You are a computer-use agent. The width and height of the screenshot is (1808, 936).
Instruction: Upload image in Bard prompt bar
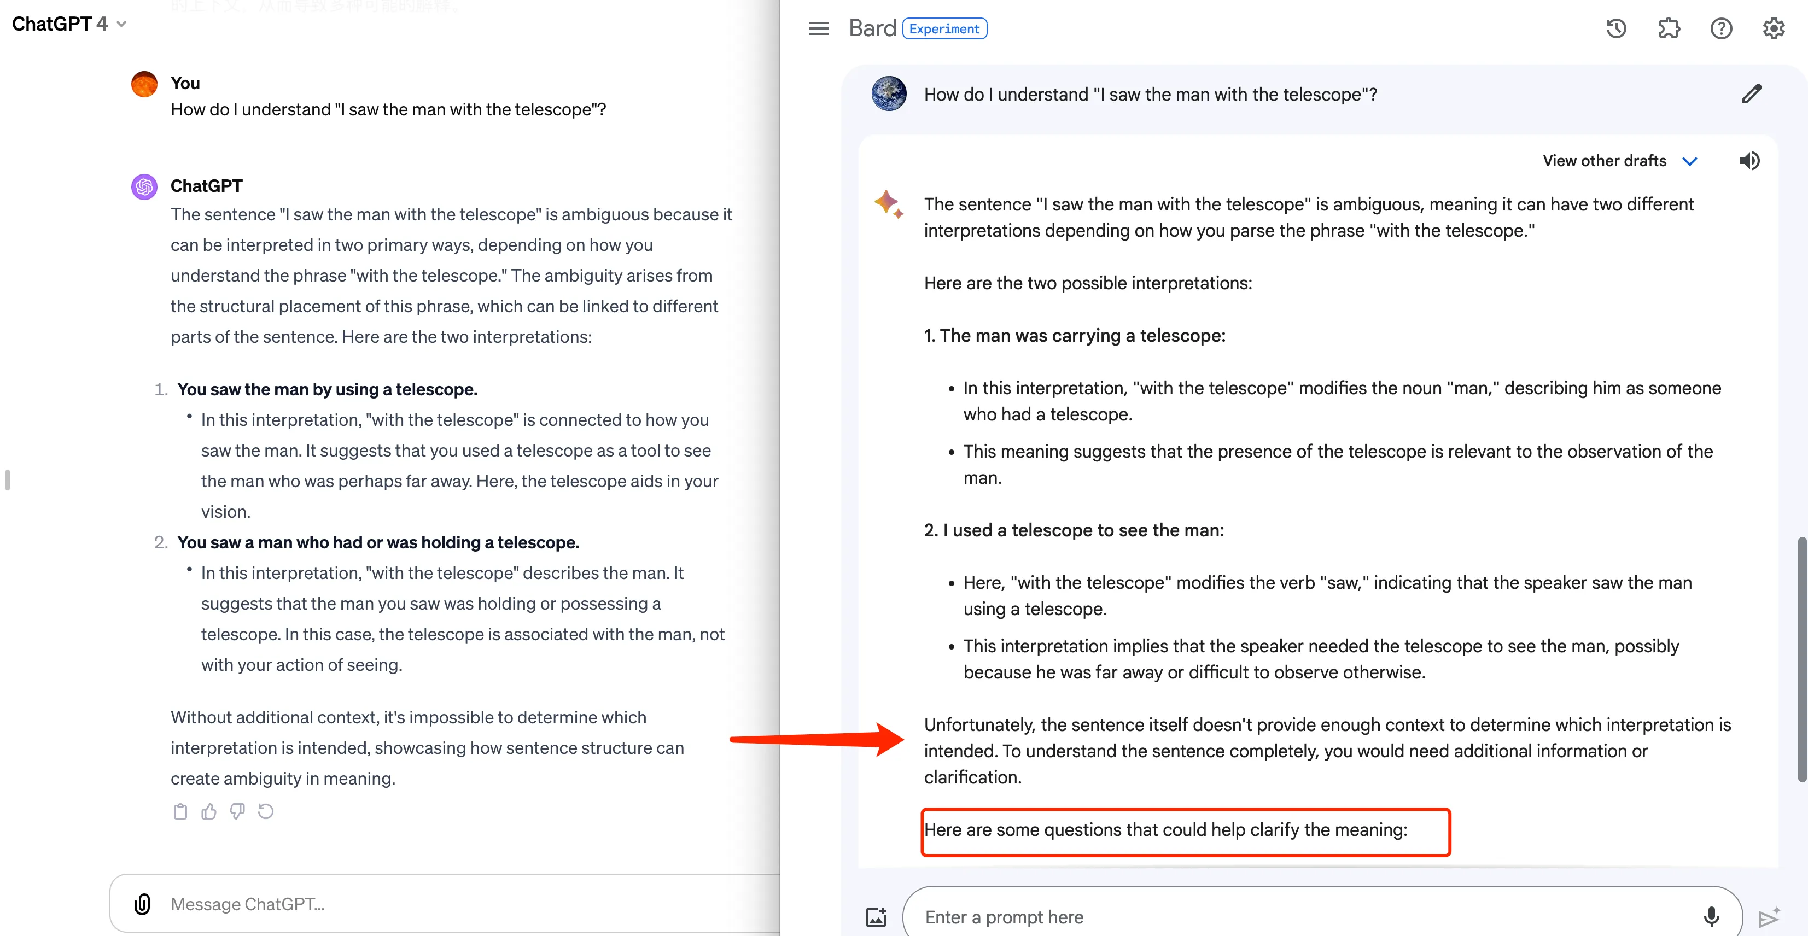tap(876, 917)
